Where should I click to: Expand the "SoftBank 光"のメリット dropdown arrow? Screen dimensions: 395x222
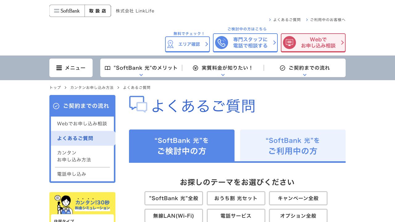tap(141, 75)
